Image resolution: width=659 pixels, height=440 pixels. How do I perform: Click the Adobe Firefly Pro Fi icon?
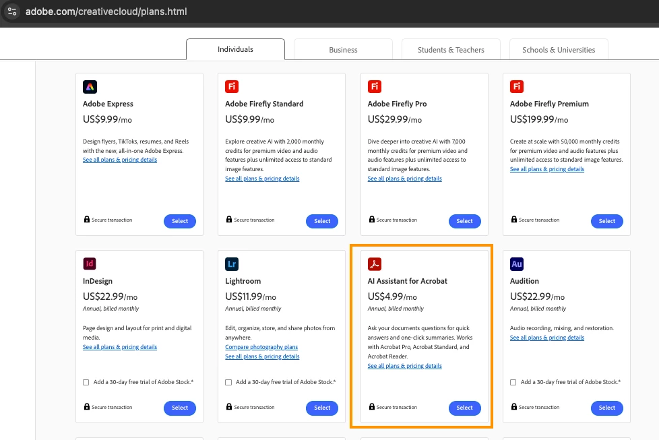(x=375, y=86)
